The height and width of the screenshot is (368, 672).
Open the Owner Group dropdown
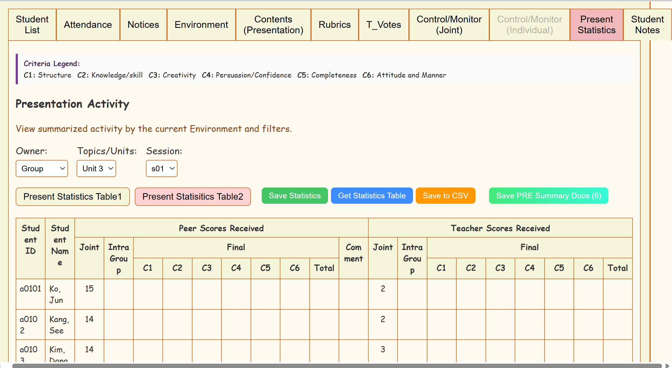(42, 169)
